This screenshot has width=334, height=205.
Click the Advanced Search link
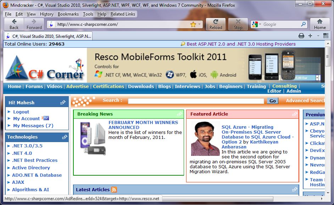[x=305, y=100]
